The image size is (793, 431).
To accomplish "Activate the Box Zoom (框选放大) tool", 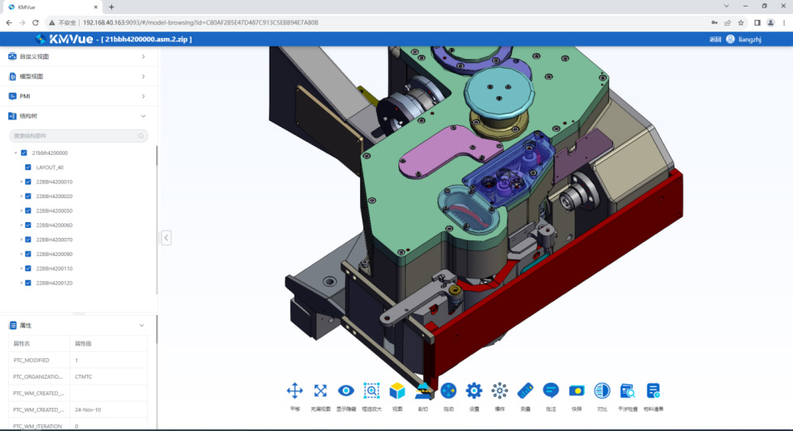I will pyautogui.click(x=372, y=390).
